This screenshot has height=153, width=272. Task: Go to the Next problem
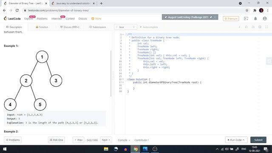tap(106, 140)
